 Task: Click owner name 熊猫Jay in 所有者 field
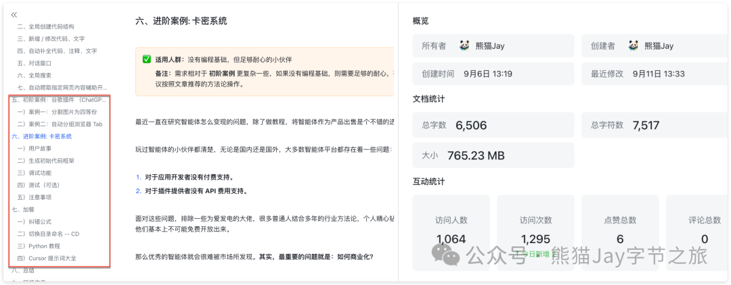490,45
